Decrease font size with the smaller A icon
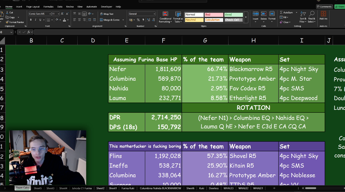 pos(67,14)
